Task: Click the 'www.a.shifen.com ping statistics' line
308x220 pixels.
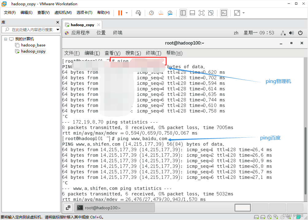Action: pos(117,188)
